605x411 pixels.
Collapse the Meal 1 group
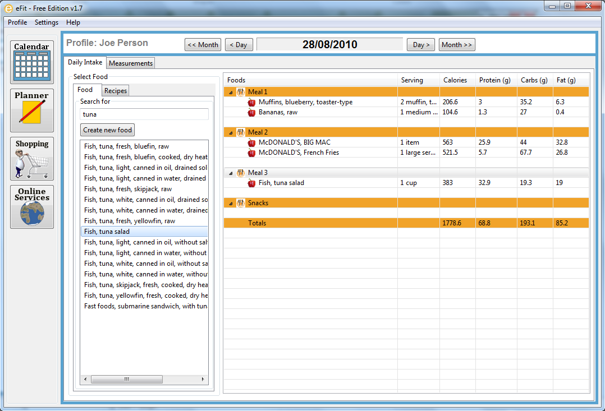pos(231,92)
